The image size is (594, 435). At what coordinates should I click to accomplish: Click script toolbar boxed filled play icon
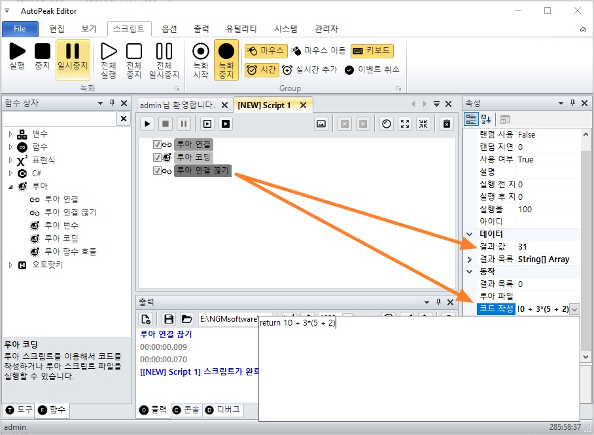226,124
